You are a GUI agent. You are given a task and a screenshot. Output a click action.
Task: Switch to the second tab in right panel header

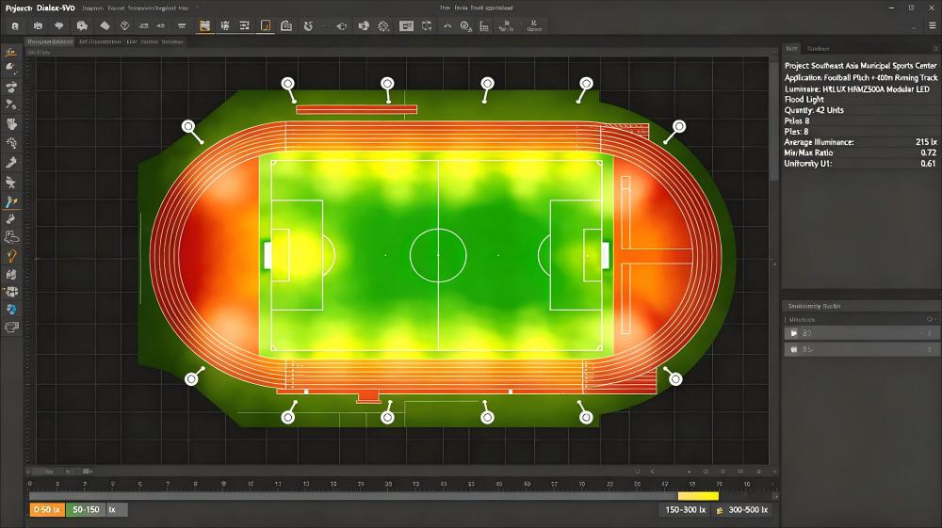tap(818, 49)
